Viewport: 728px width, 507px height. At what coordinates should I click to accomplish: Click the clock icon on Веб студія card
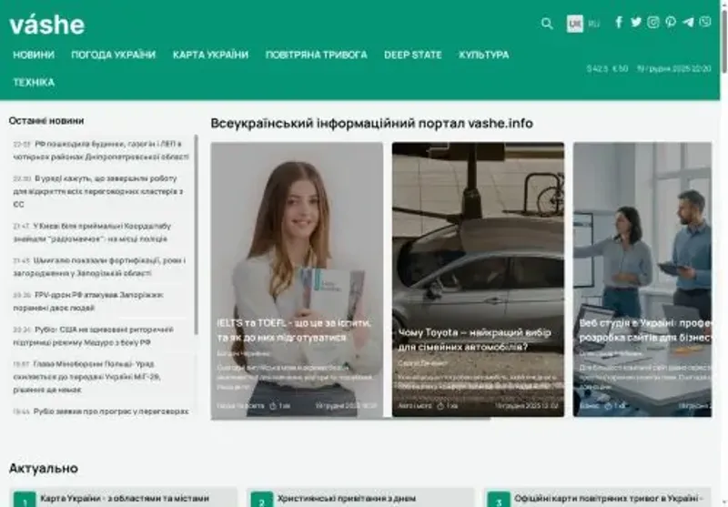(608, 406)
